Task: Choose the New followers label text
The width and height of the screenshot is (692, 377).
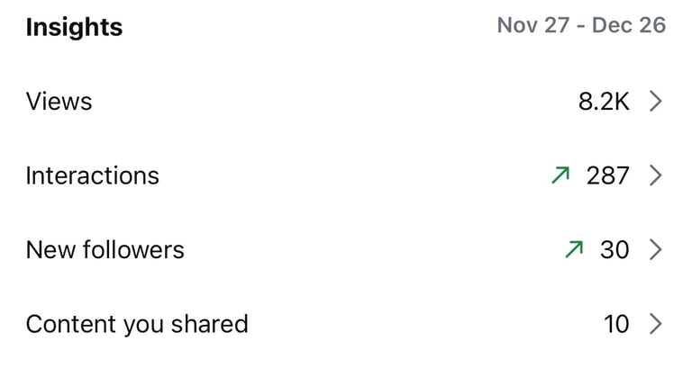Action: tap(105, 249)
